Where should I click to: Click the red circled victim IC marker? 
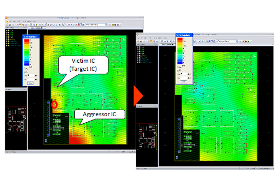[54, 104]
